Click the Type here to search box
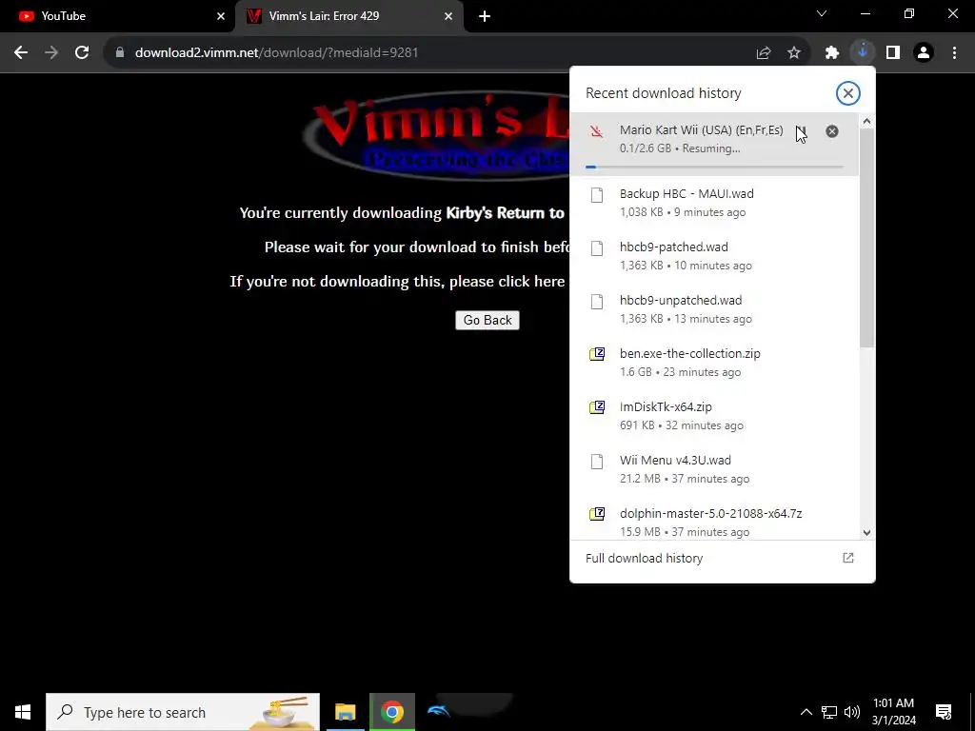975x731 pixels. point(183,712)
